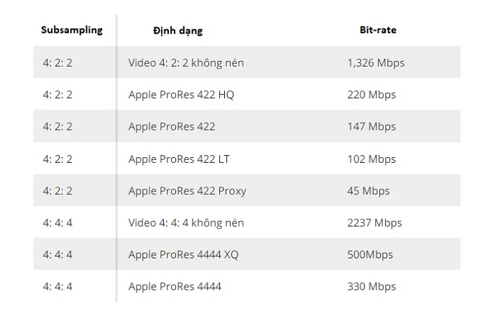Select the 500Mbps bit-rate value
Image resolution: width=503 pixels, height=310 pixels.
click(369, 255)
